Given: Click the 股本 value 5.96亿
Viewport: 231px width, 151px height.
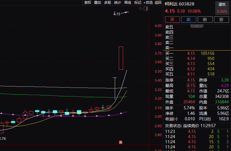Looking at the screenshot, I should 223,108.
